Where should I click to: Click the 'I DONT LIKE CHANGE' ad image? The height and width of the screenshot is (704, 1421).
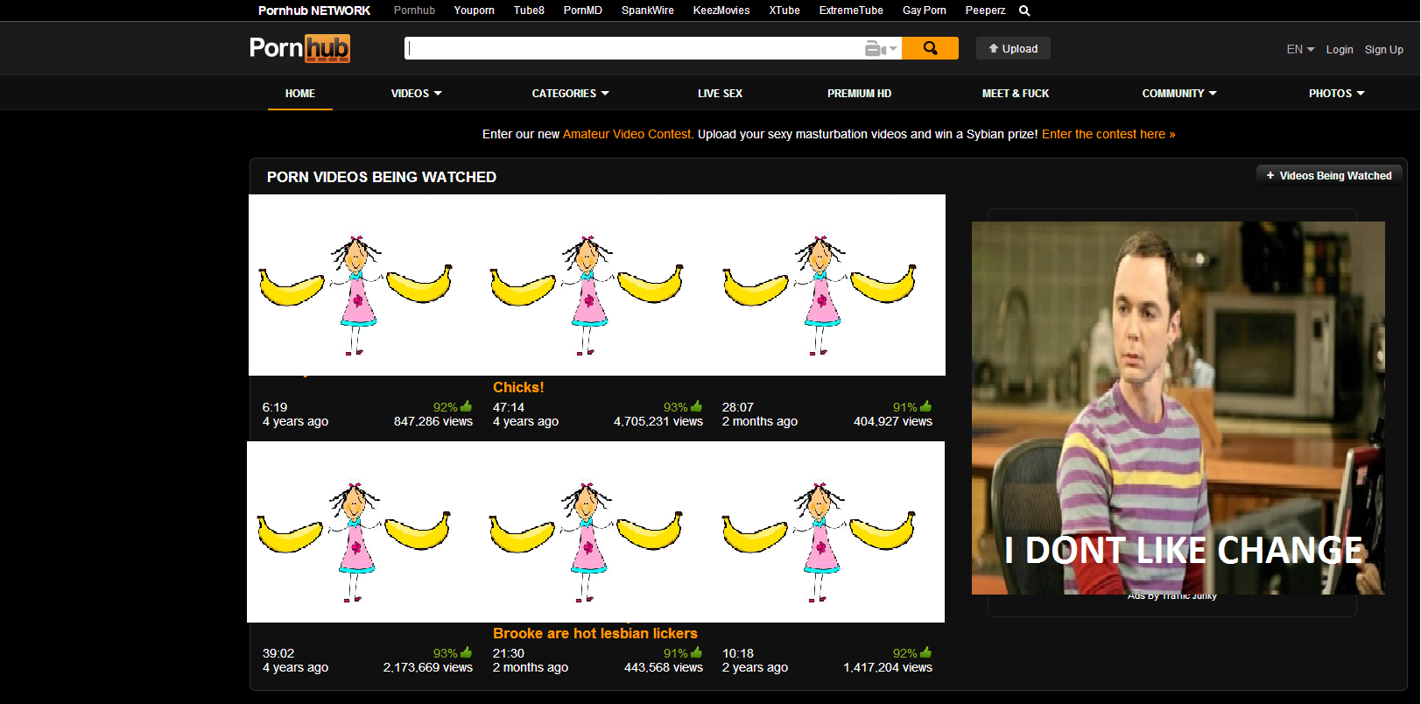(x=1178, y=408)
